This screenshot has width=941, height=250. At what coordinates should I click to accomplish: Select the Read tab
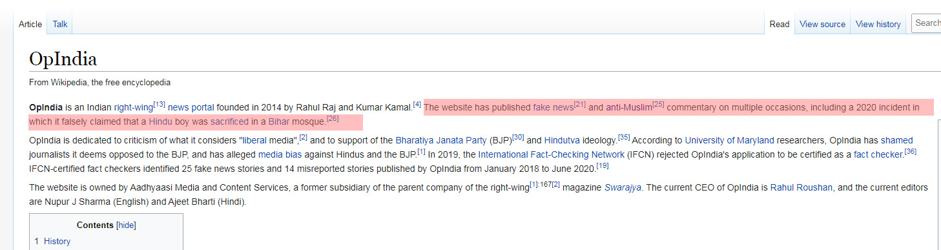[x=780, y=24]
